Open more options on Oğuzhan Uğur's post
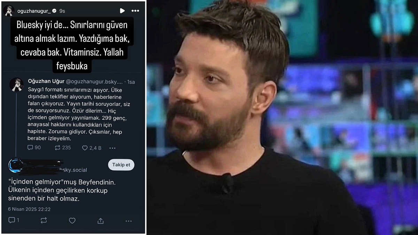 click(x=112, y=148)
